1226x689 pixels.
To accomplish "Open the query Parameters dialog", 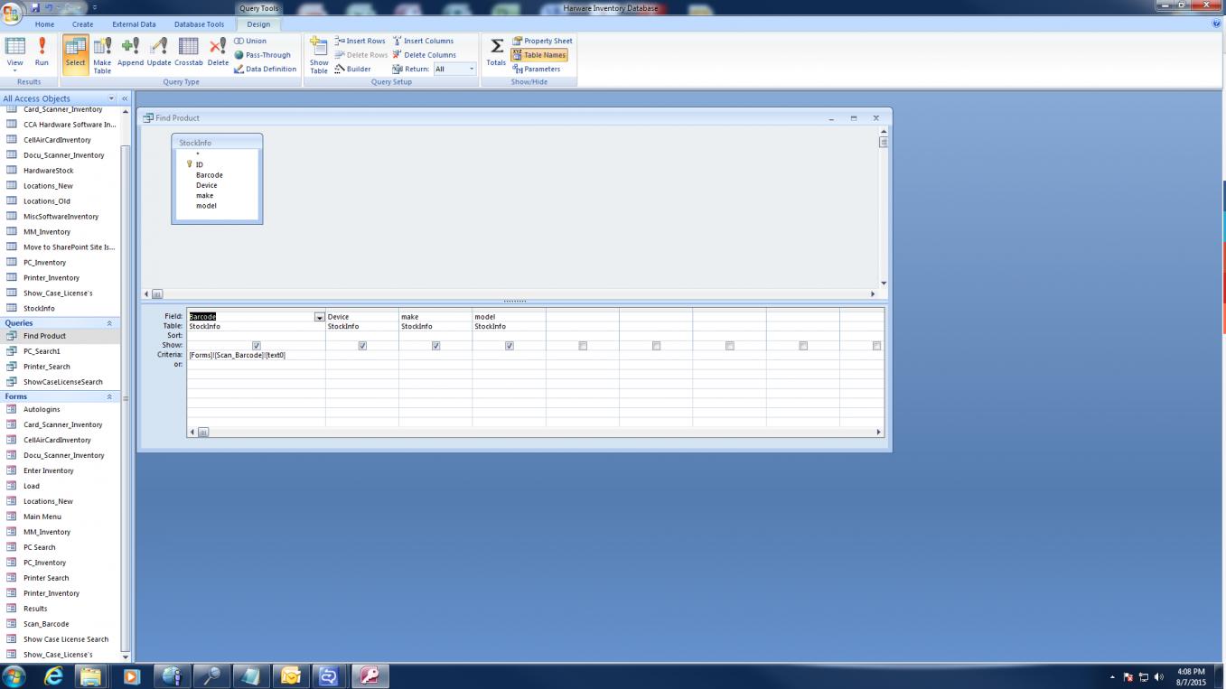I will 537,69.
